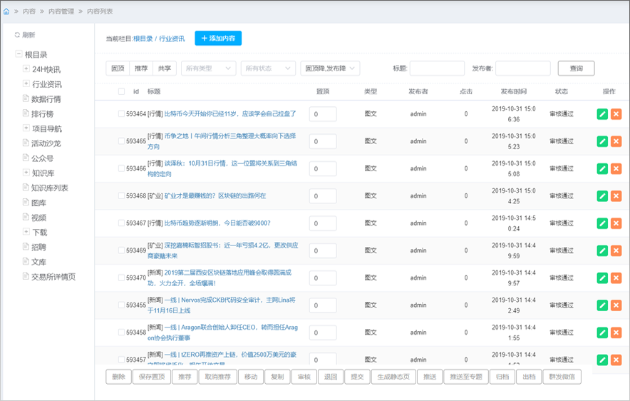
Task: Select the 共享 filter tab
Action: 165,68
